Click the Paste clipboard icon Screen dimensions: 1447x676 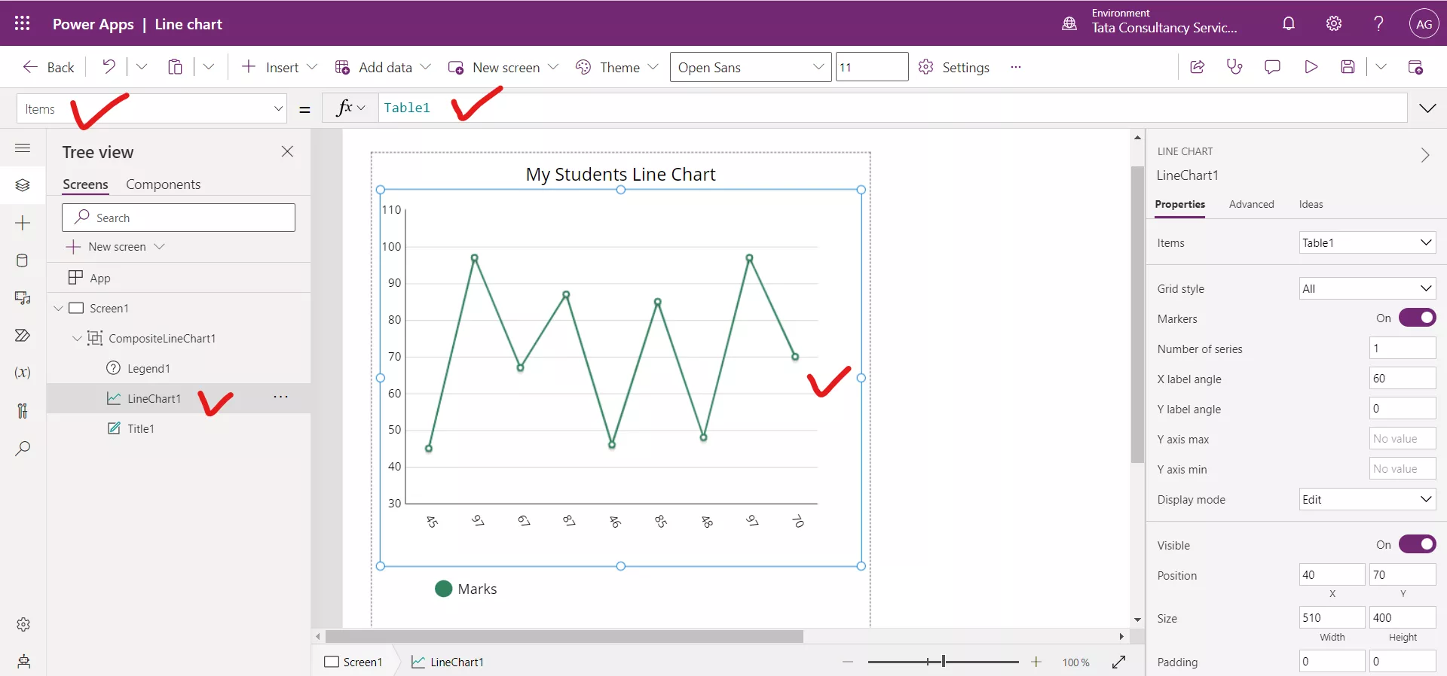[175, 67]
